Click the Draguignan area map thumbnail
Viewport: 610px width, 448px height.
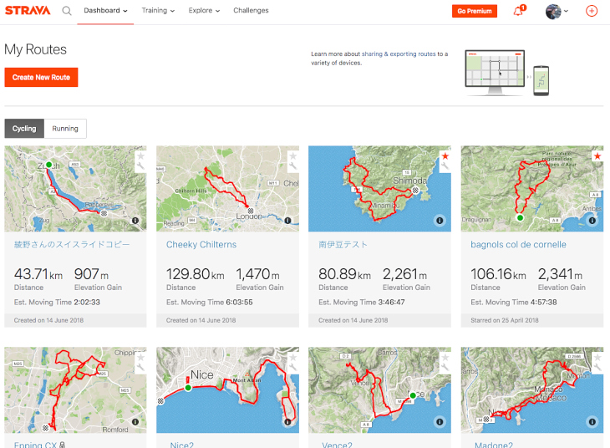point(532,189)
